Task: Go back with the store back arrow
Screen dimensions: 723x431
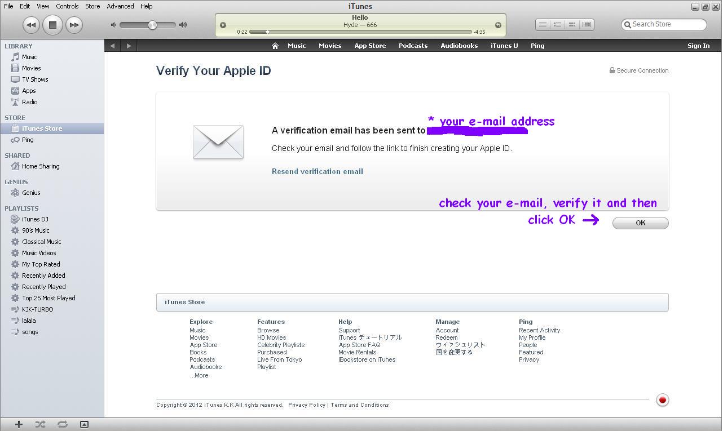Action: click(x=112, y=46)
